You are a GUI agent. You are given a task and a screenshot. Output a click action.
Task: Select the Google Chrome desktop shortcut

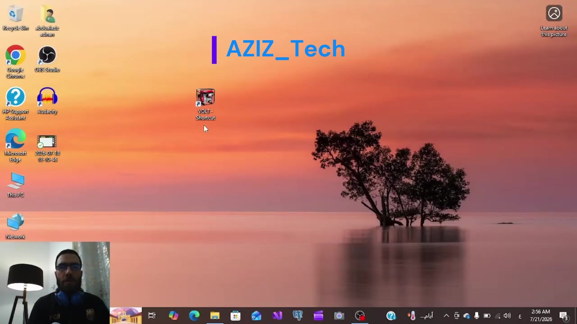click(15, 62)
